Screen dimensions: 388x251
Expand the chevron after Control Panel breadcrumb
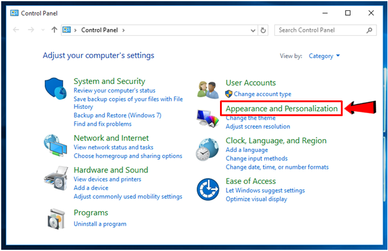(x=123, y=30)
